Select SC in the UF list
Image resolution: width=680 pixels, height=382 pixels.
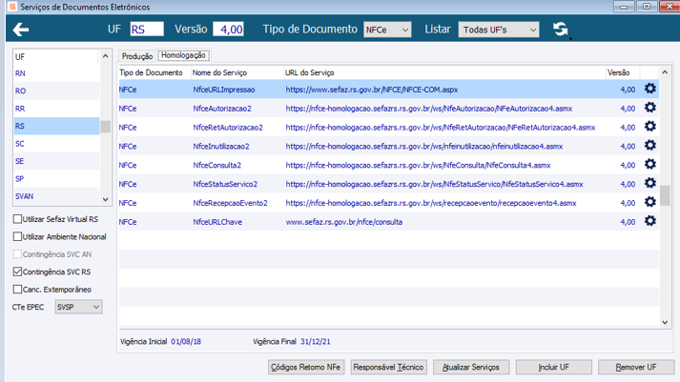57,143
